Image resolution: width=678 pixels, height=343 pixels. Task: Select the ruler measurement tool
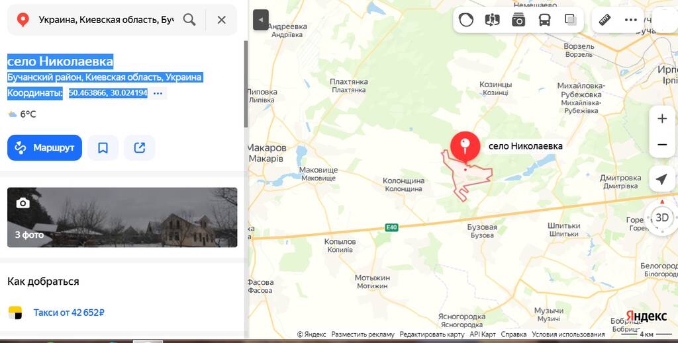pos(604,20)
